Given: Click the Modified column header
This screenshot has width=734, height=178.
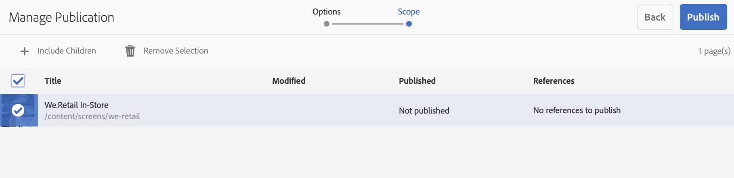Looking at the screenshot, I should [x=289, y=81].
